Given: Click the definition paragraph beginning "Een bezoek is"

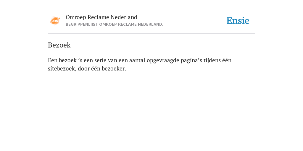Looking at the screenshot, I should 140,64.
